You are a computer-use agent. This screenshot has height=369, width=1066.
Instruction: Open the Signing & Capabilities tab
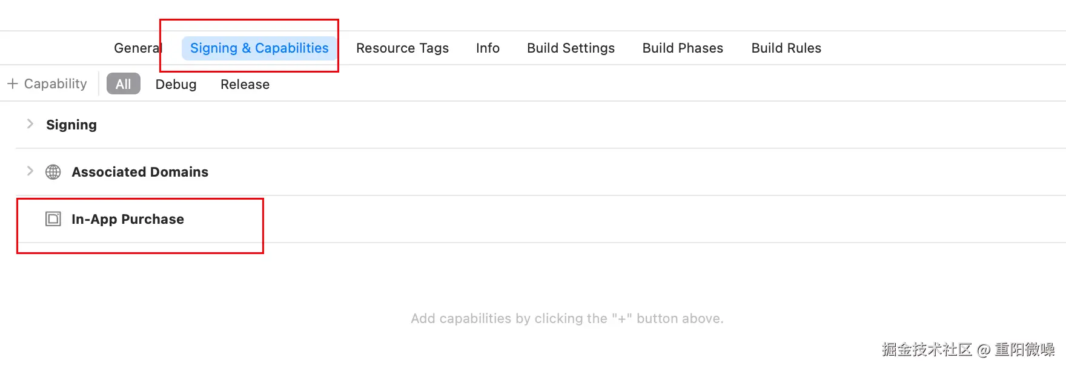[259, 48]
